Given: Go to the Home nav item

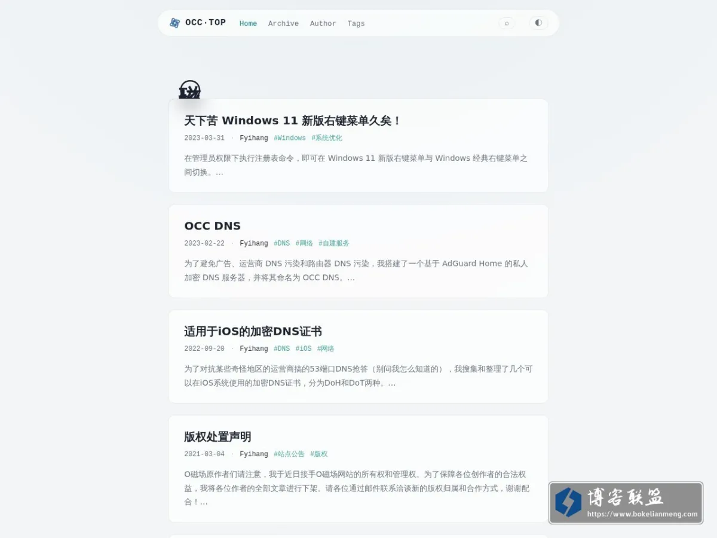Looking at the screenshot, I should pos(248,23).
